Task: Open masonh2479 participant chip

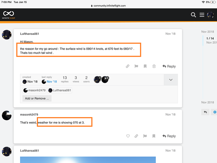Action: [34, 90]
